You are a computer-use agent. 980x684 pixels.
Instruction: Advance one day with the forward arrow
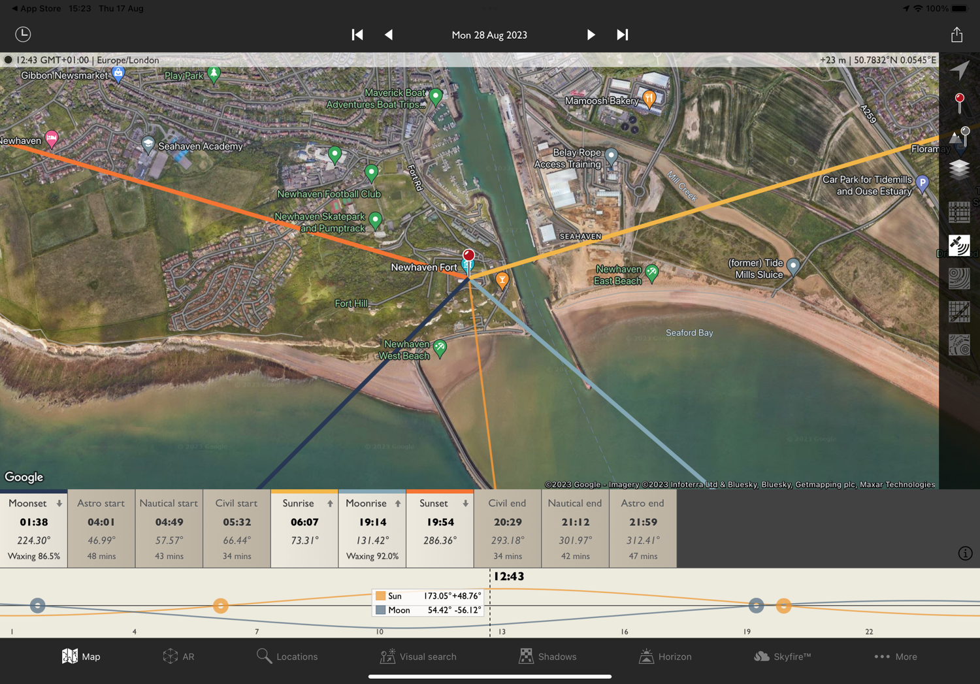pos(591,35)
